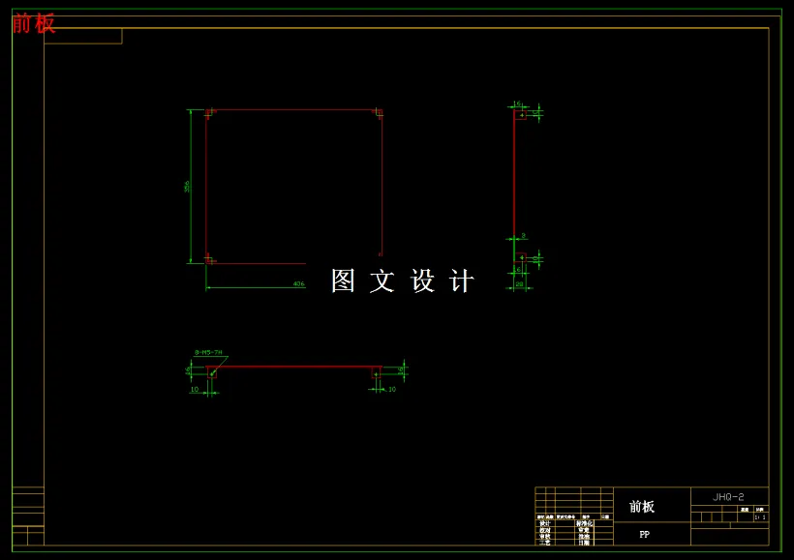
Task: Click the 工艺 label in title block
Action: coord(544,543)
